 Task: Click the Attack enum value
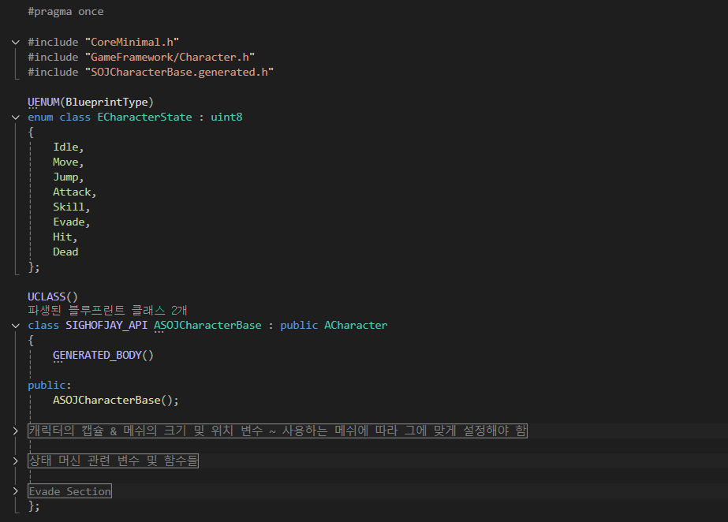(x=72, y=192)
